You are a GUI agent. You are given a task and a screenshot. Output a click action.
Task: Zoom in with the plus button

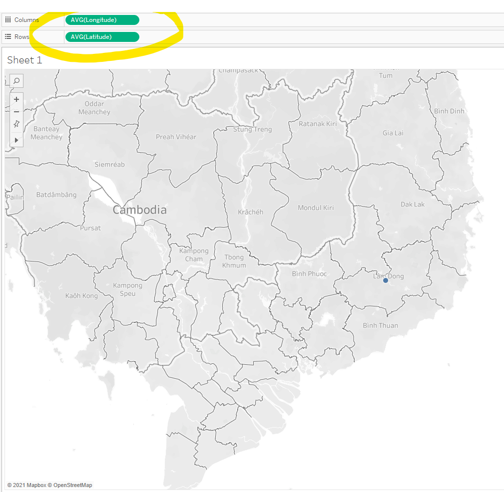click(16, 99)
